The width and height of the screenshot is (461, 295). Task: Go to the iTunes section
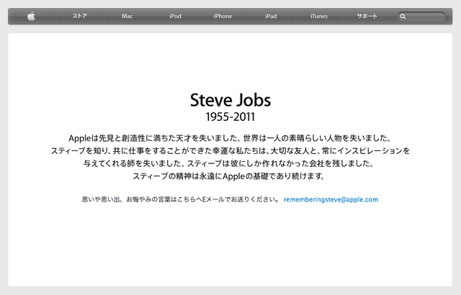(x=319, y=16)
